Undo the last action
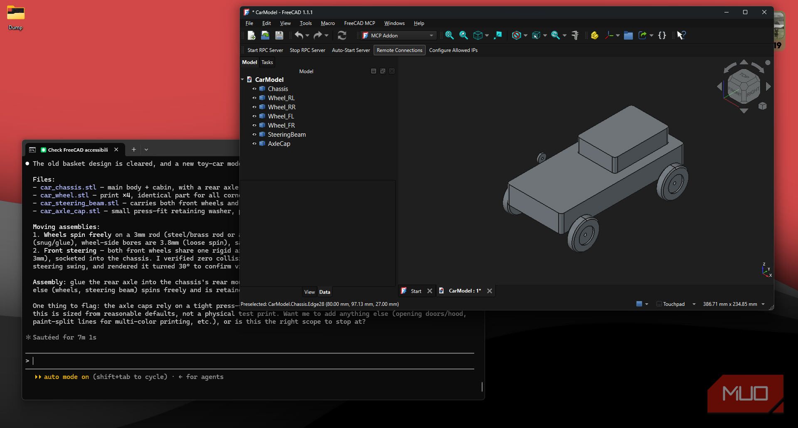The width and height of the screenshot is (798, 428). (299, 36)
